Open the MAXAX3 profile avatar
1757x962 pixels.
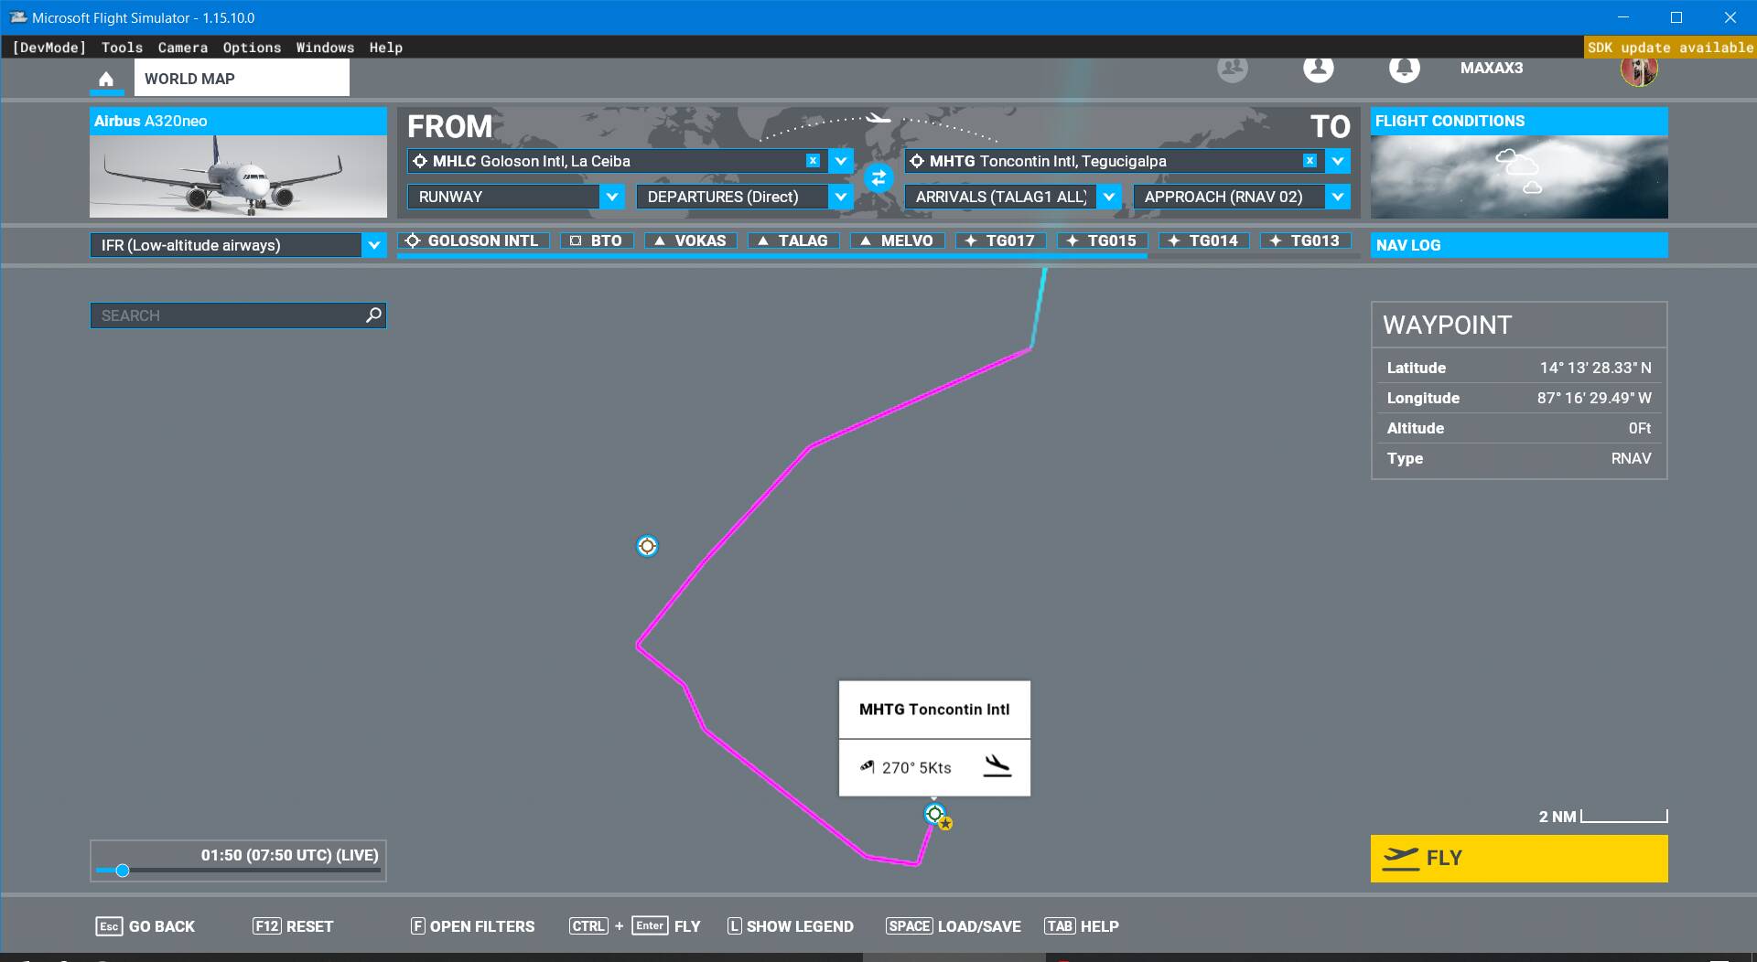pos(1639,69)
